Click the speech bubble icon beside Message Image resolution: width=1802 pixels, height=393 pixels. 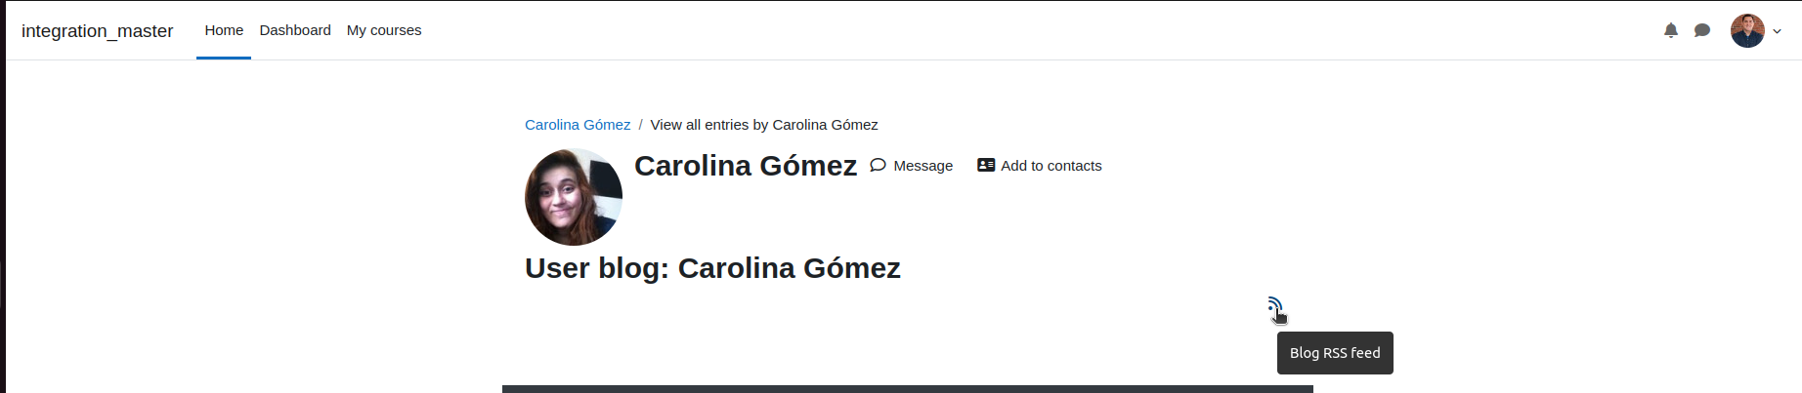(x=878, y=165)
